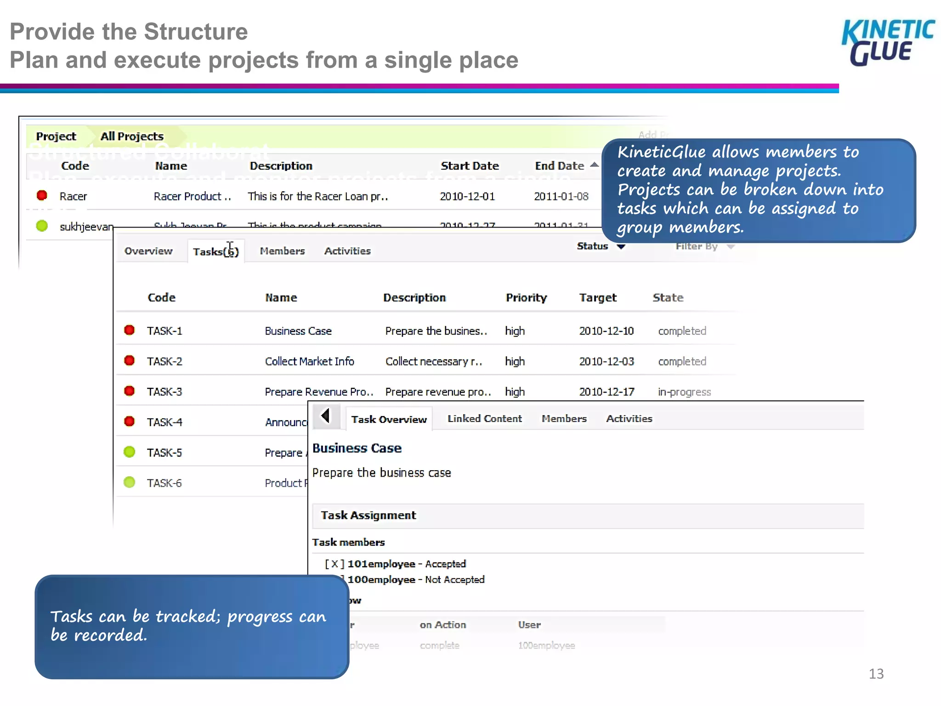Click the 100employee - Not Accepted entry
The width and height of the screenshot is (941, 706).
point(416,580)
